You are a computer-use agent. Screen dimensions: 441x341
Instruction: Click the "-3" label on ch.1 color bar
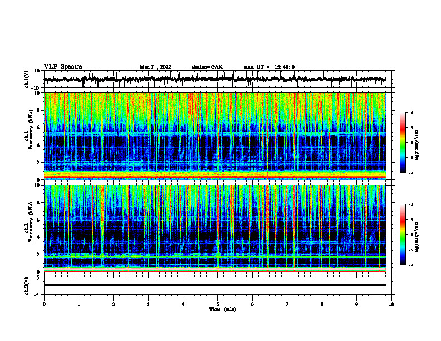(x=411, y=113)
